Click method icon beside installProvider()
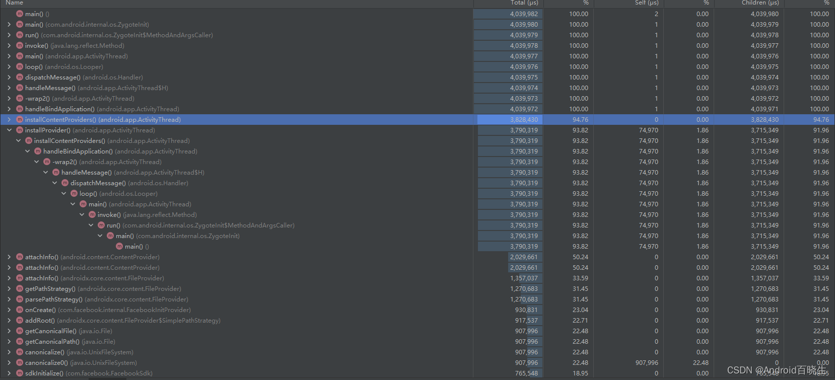The image size is (835, 380). [x=20, y=130]
